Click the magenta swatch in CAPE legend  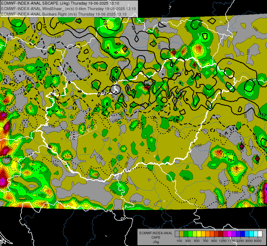click(x=229, y=234)
